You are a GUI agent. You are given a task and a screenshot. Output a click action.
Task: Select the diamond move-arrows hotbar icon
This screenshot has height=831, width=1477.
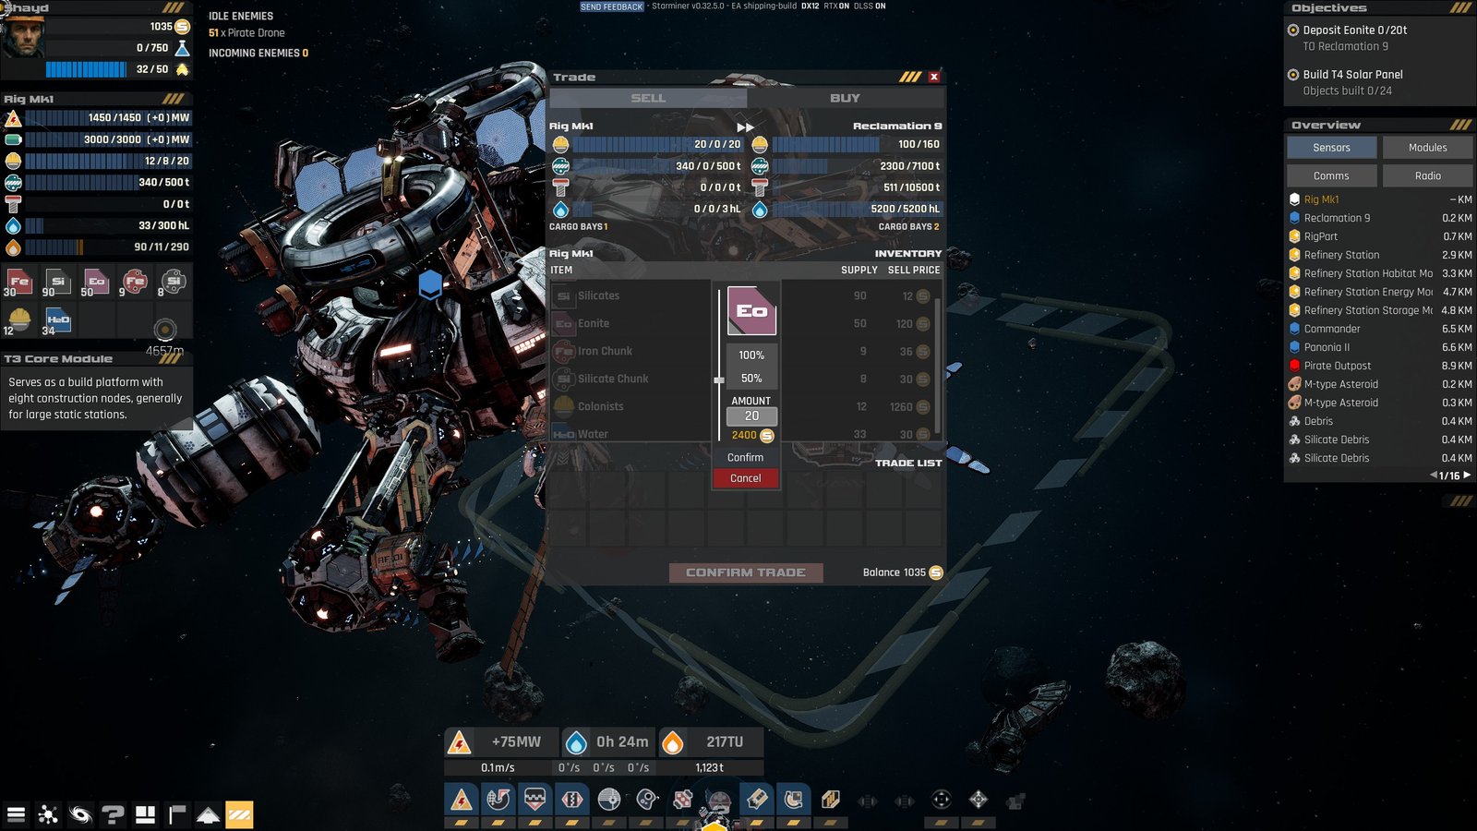point(979,800)
